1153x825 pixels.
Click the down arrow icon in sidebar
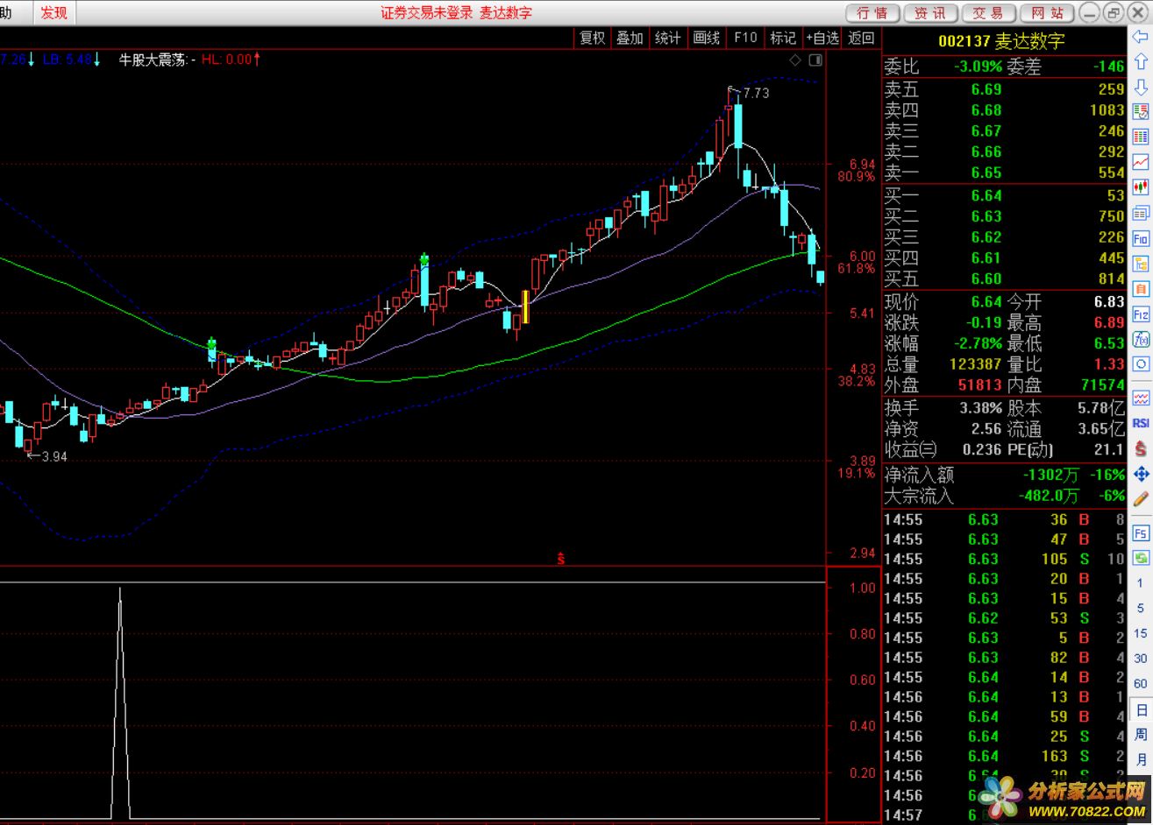click(1141, 87)
